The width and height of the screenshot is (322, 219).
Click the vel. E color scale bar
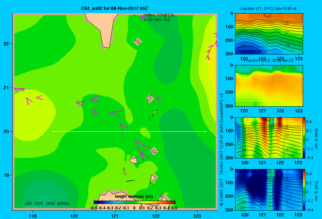point(304,190)
